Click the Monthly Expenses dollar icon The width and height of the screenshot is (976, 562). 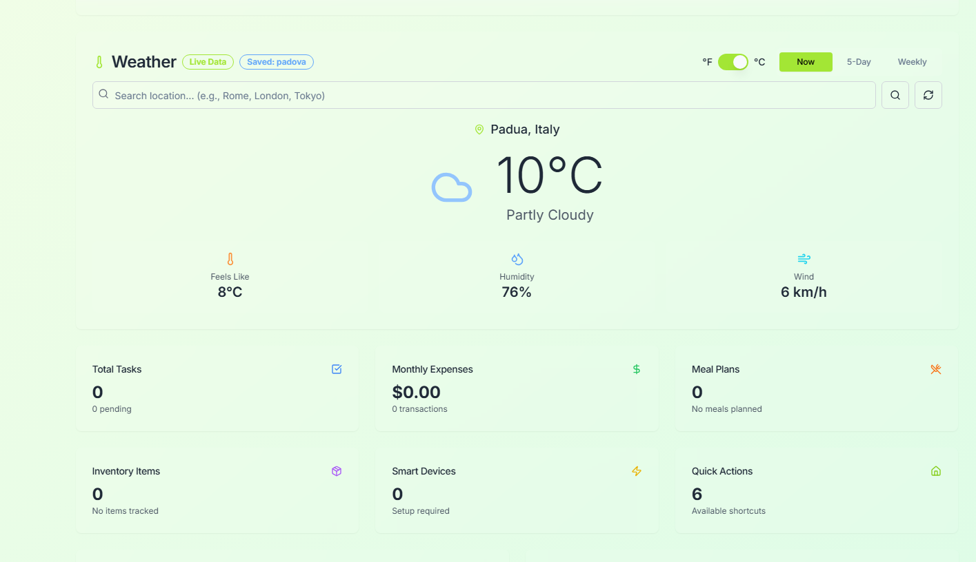tap(636, 369)
